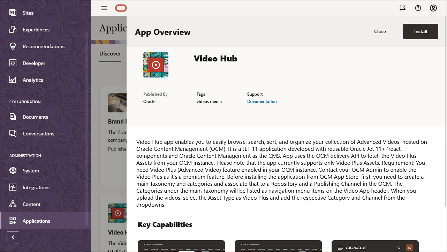Click the first Video Hub screenshot preview
This screenshot has width=447, height=252.
(181, 246)
